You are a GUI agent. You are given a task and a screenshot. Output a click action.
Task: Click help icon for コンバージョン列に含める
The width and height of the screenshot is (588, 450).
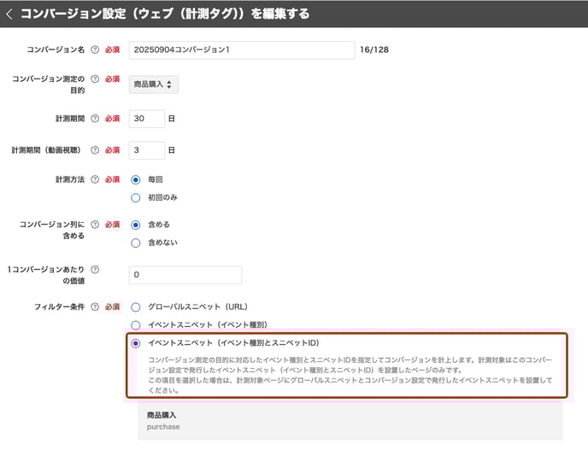[x=95, y=225]
